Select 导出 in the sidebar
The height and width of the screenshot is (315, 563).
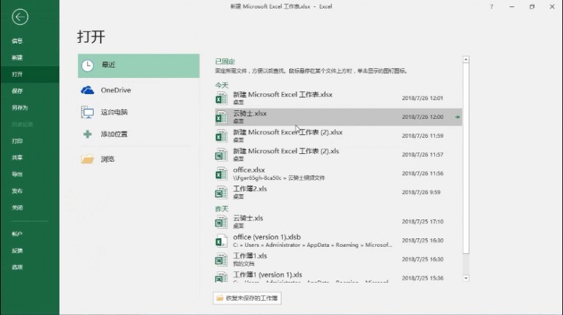point(17,174)
